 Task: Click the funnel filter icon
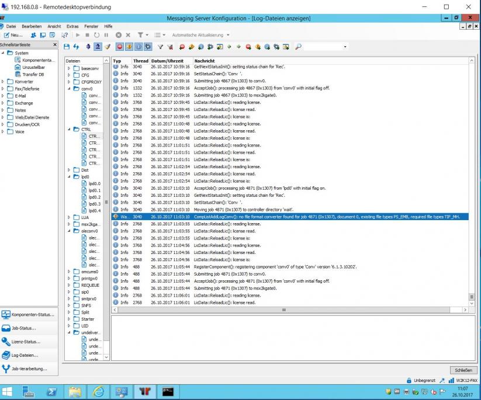point(160,46)
